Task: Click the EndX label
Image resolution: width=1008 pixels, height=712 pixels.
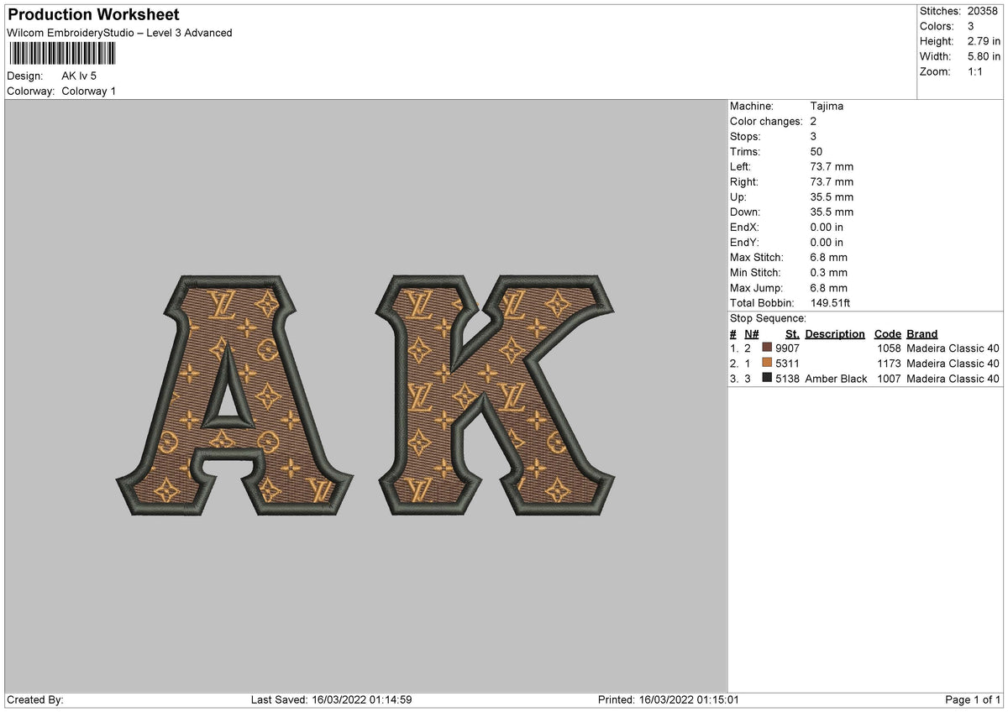Action: [744, 228]
